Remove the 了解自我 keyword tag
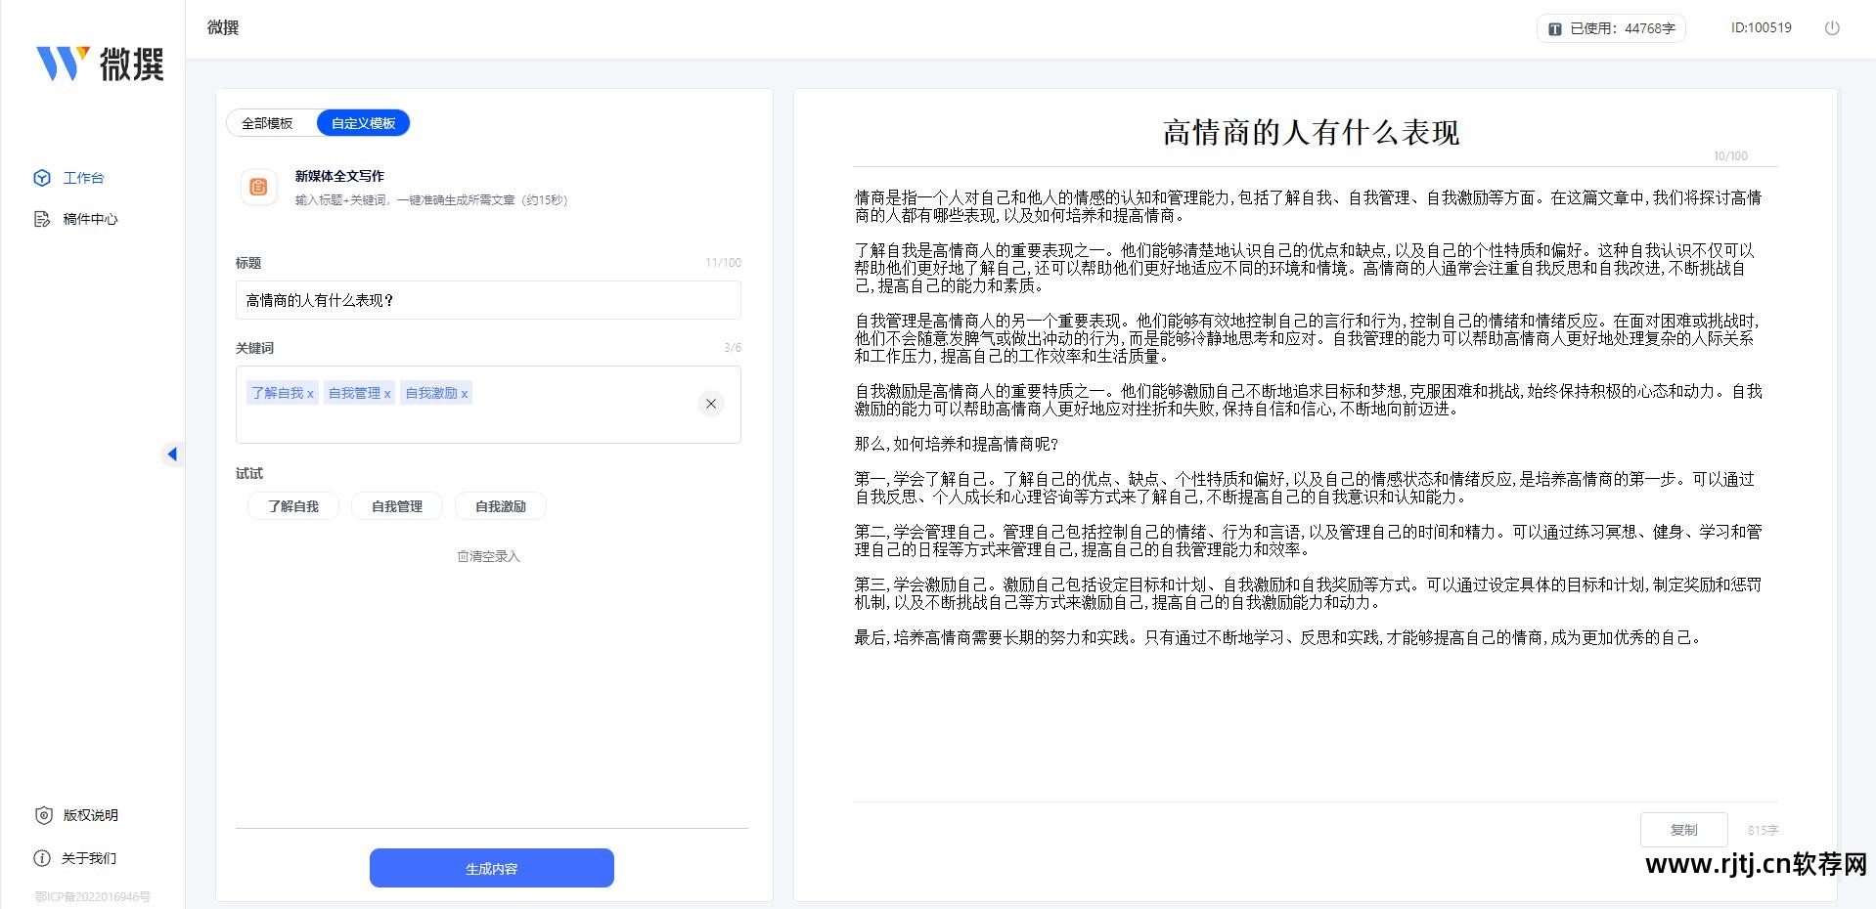This screenshot has height=909, width=1876. pyautogui.click(x=310, y=394)
